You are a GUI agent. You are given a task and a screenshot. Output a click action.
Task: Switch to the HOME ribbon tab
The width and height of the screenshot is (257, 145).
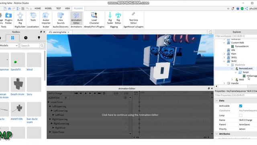click(x=37, y=8)
